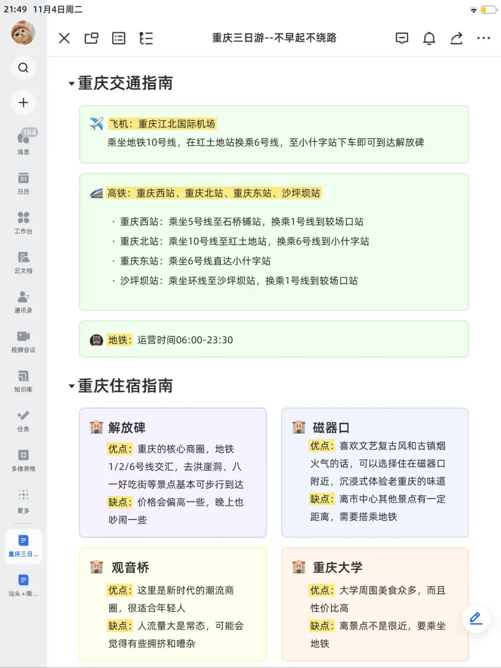The image size is (501, 668).
Task: Click the airport metro directions text line
Action: 266,142
